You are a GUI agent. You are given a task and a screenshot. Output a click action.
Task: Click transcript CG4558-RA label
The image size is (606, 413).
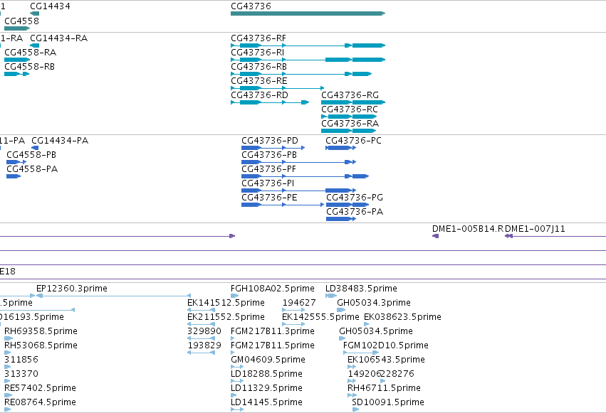pos(30,53)
